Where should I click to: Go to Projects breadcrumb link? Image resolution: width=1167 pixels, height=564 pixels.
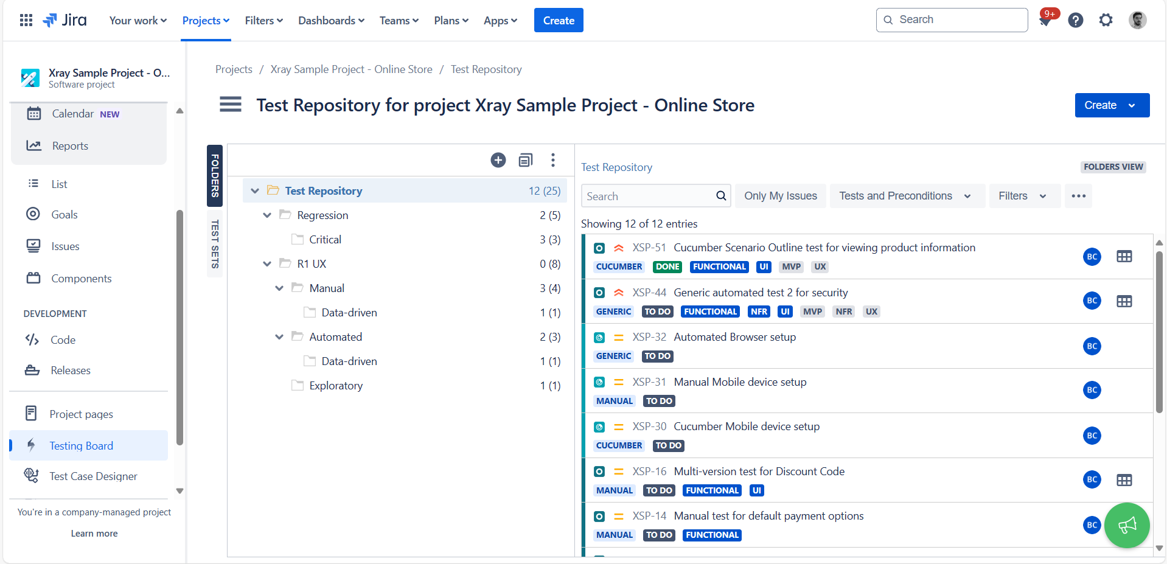pos(234,69)
